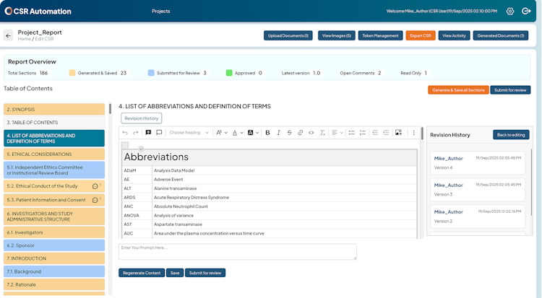The image size is (542, 298).
Task: Select section 7.2. Rationale
Action: [54, 285]
